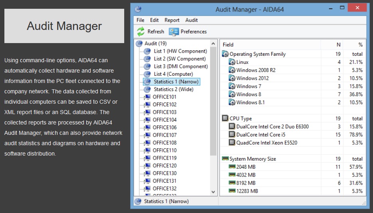Viewport: 373px width, 213px height.
Task: Click the 36.8% value for Windows 8
Action: tap(356, 95)
